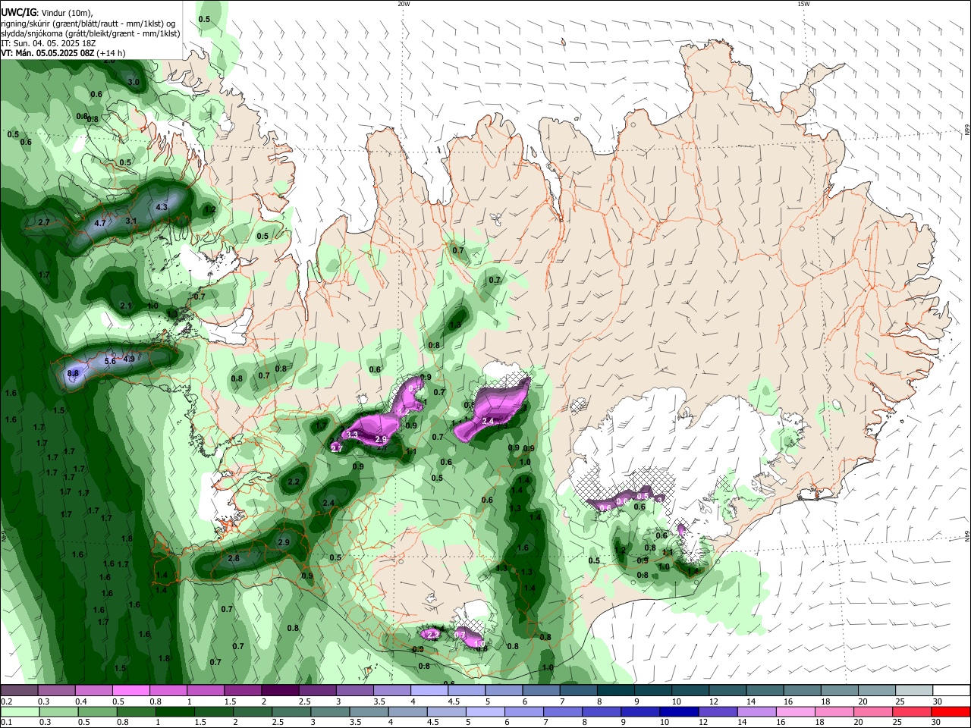
Task: Click the '15W' longitude label
Action: point(803,4)
